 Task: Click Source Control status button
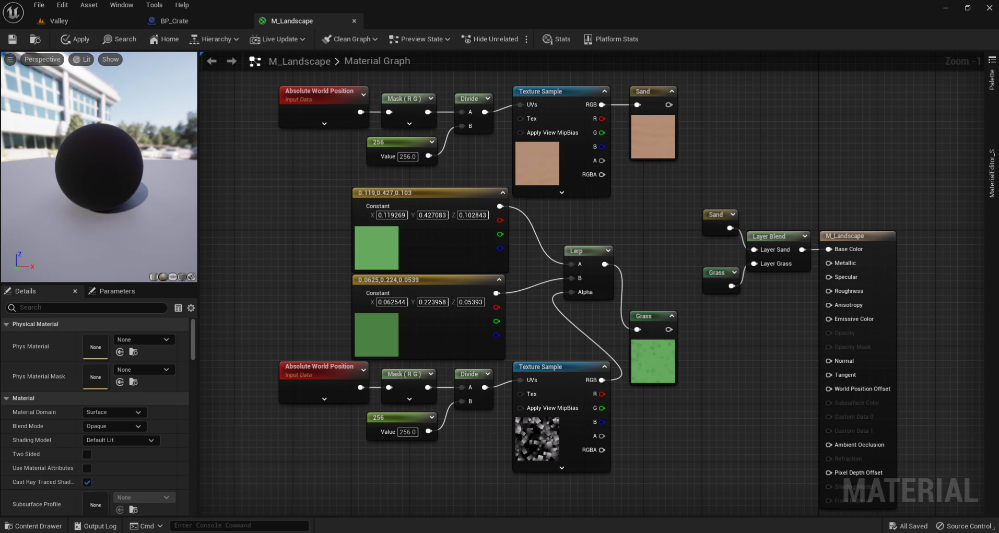(965, 526)
